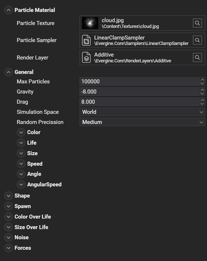Collapse the Particle Material section
The width and height of the screenshot is (207, 261).
click(x=8, y=10)
